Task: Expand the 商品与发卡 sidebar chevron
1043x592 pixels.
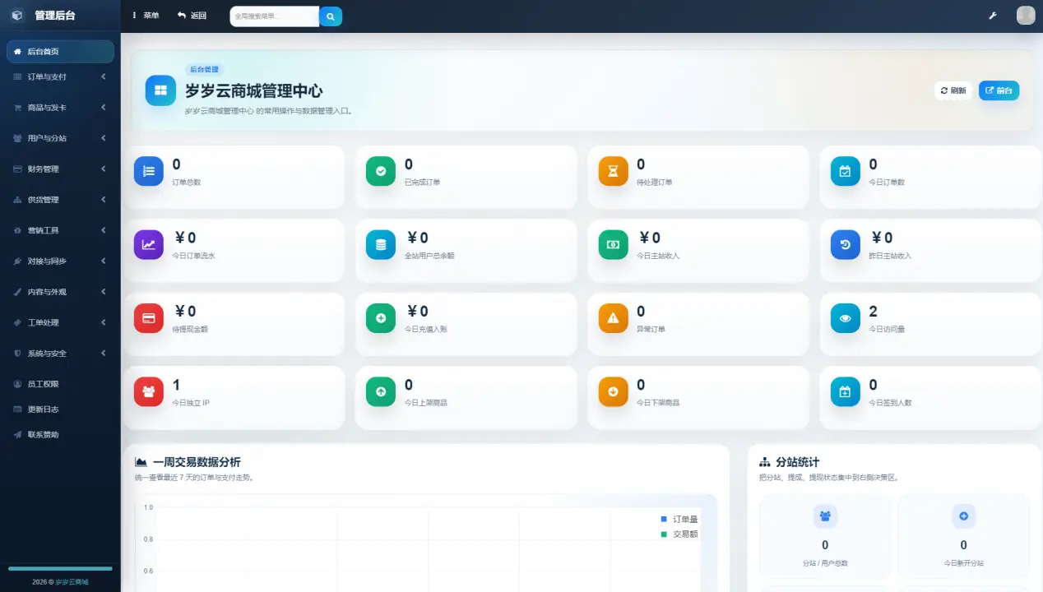Action: [104, 108]
